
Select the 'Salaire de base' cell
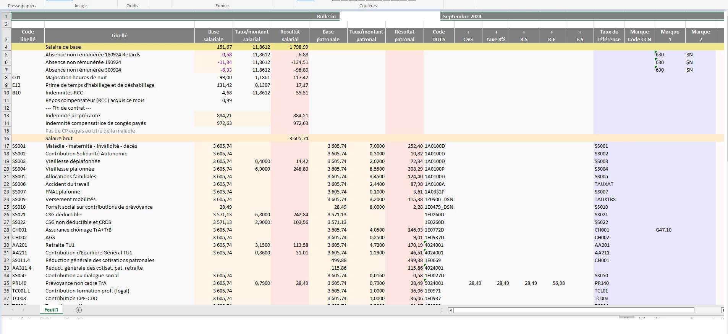pos(63,47)
